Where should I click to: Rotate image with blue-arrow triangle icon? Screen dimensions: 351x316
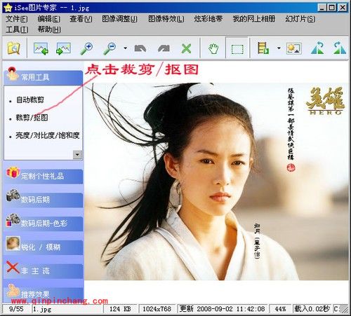coord(317,48)
